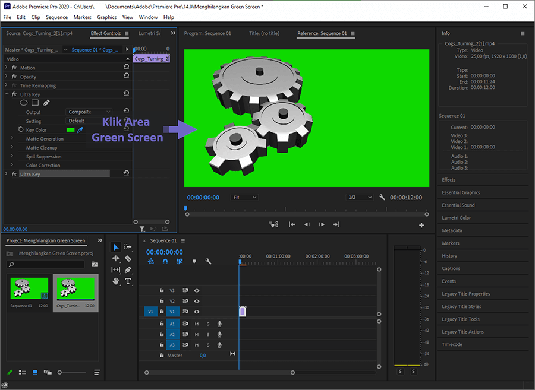Enable voice-over record on A3
The image size is (535, 390).
(x=220, y=345)
